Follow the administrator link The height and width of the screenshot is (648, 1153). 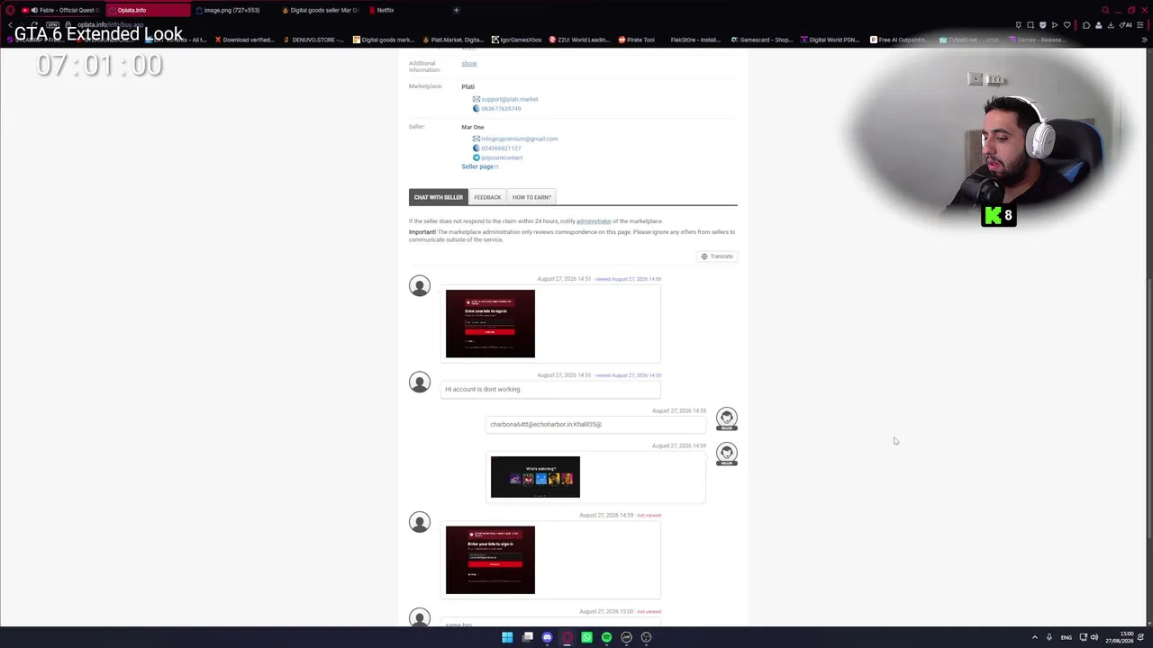pyautogui.click(x=594, y=221)
